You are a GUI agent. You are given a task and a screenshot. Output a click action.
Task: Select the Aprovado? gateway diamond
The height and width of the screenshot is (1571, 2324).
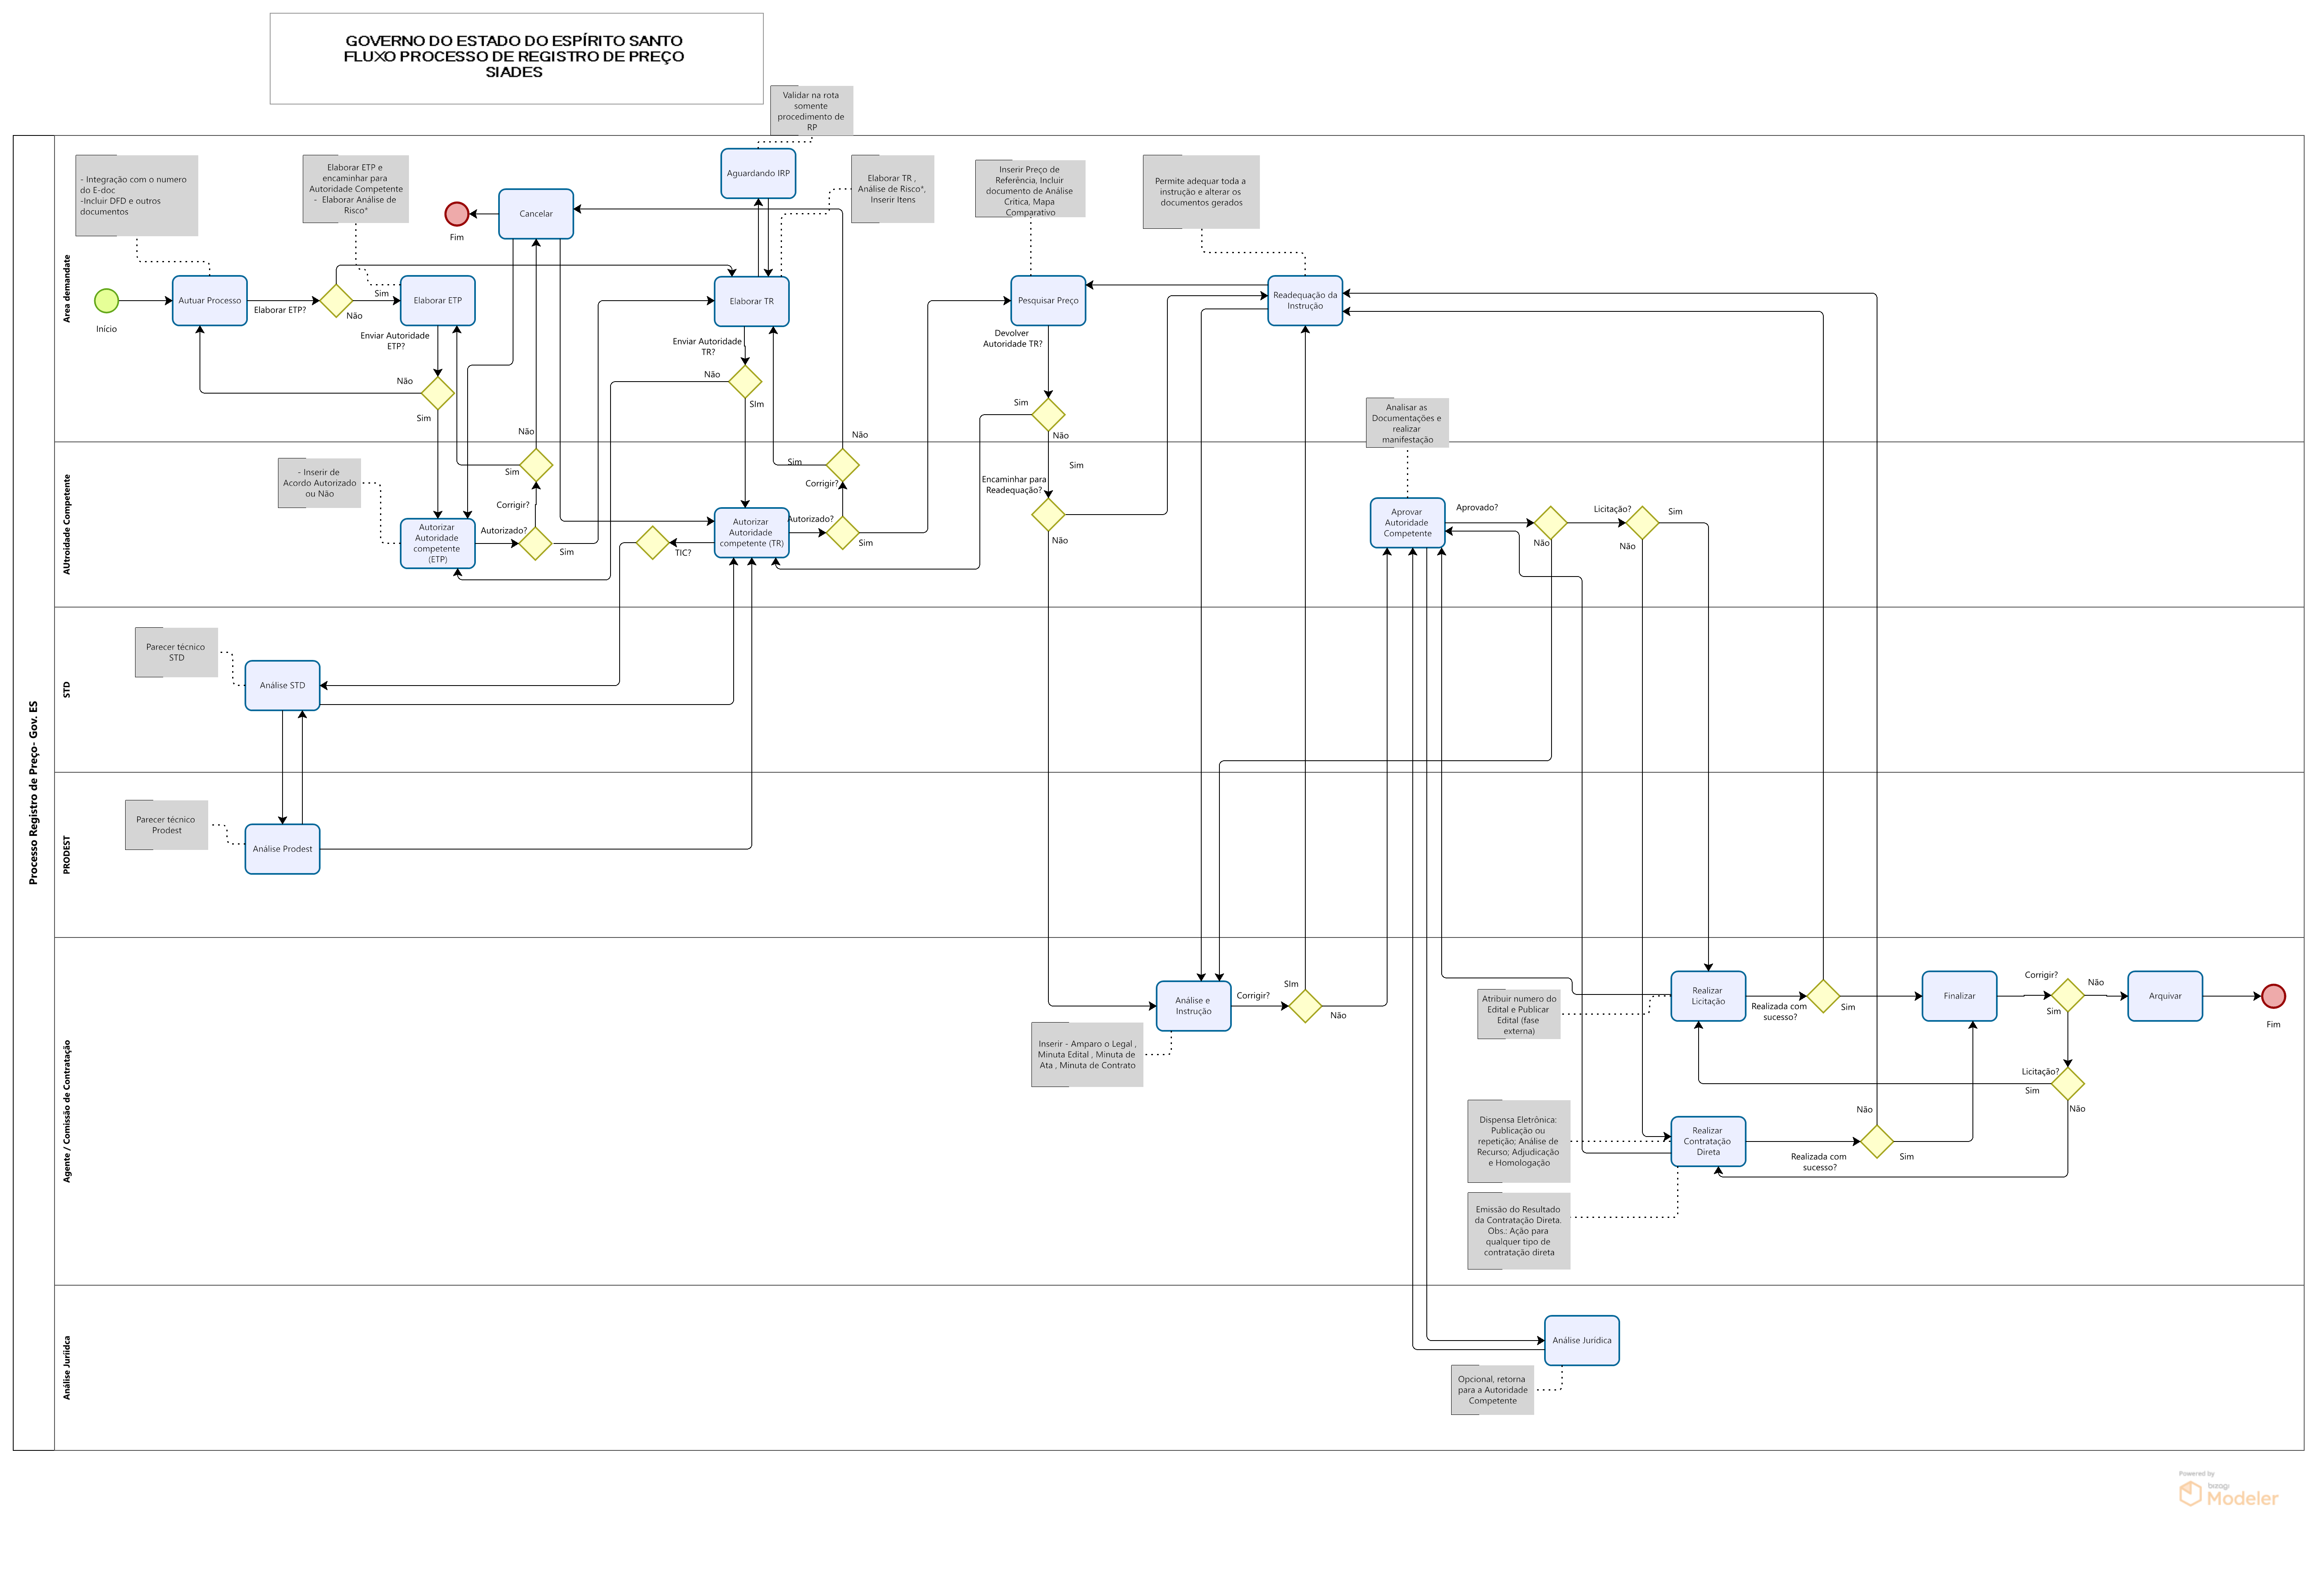pyautogui.click(x=1551, y=522)
